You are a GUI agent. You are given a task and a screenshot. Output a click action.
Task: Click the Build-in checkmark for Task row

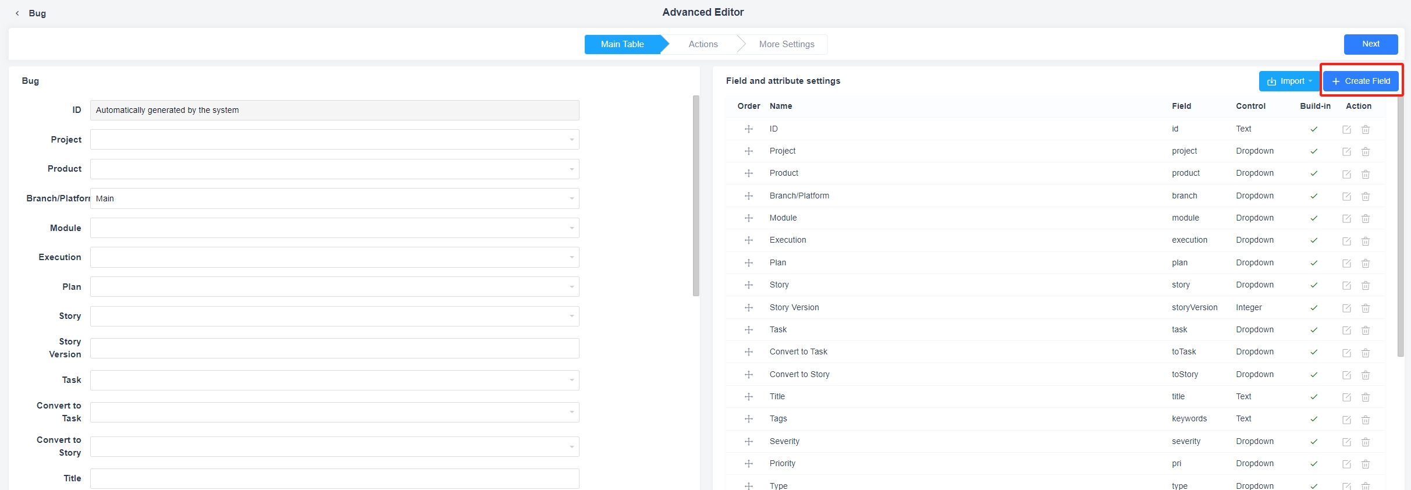pos(1314,330)
